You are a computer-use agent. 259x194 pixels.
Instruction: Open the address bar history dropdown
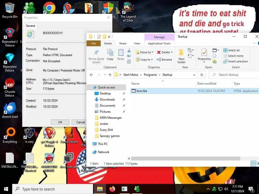click(194, 75)
